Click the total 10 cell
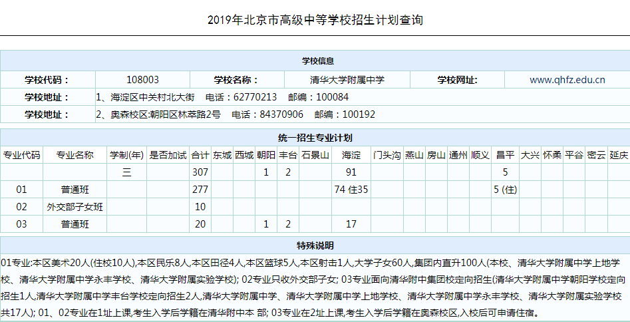The image size is (630, 322). pos(200,207)
